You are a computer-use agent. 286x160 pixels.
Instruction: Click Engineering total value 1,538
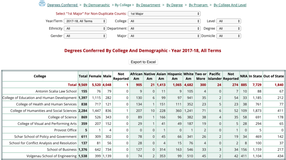(83, 156)
